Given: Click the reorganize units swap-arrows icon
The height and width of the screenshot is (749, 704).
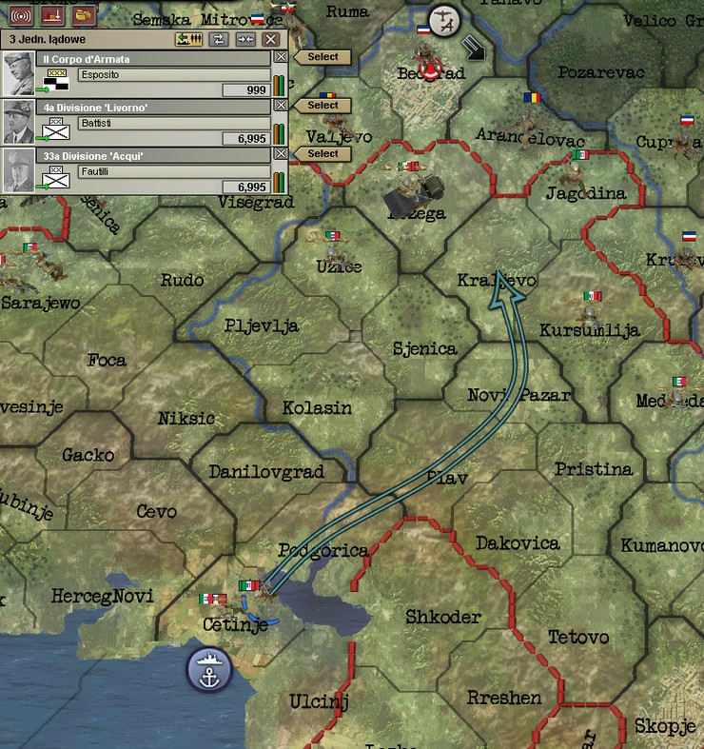Looking at the screenshot, I should [218, 39].
